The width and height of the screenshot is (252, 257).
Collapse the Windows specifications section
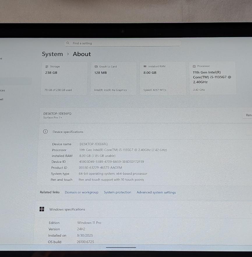click(250, 209)
